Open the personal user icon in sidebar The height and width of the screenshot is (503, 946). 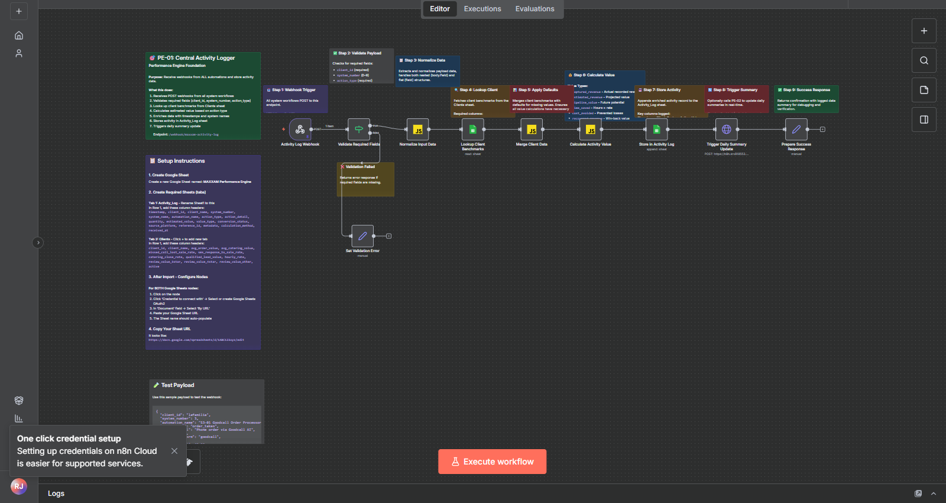pyautogui.click(x=19, y=53)
